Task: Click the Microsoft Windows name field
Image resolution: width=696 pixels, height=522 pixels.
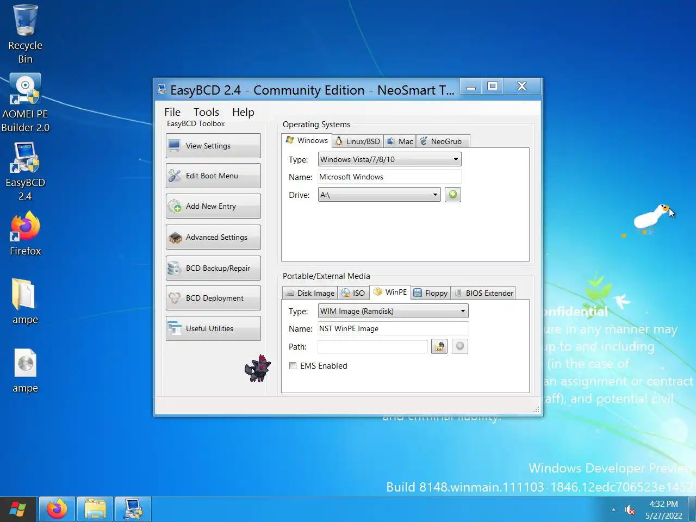Action: (389, 177)
